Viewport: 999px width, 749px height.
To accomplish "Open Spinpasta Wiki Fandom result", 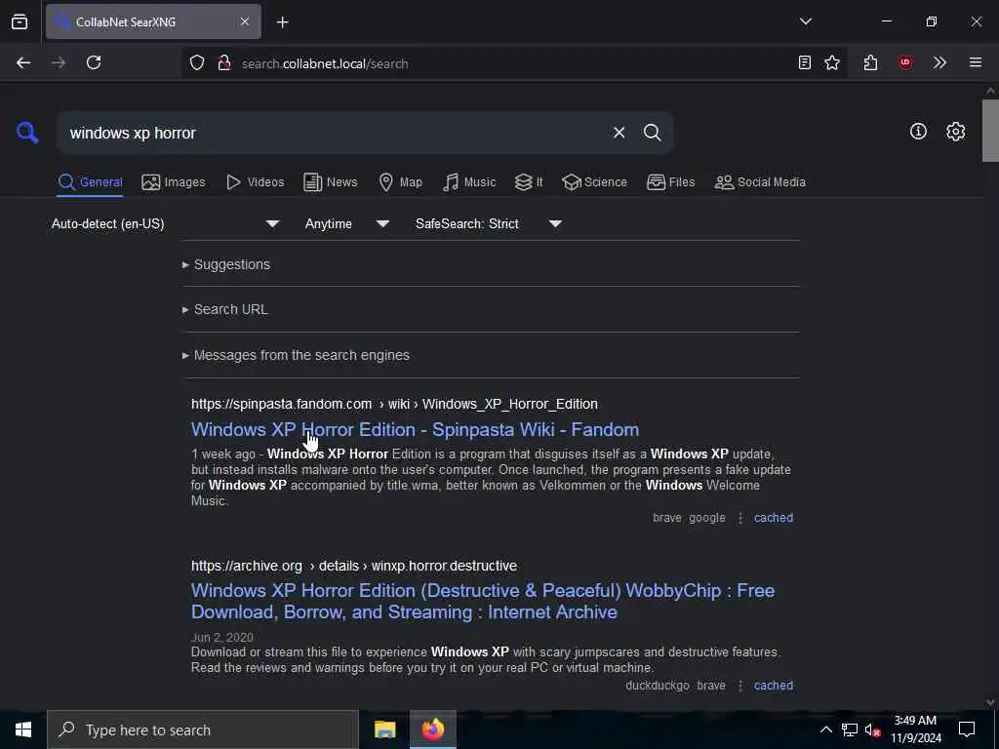I will 415,429.
